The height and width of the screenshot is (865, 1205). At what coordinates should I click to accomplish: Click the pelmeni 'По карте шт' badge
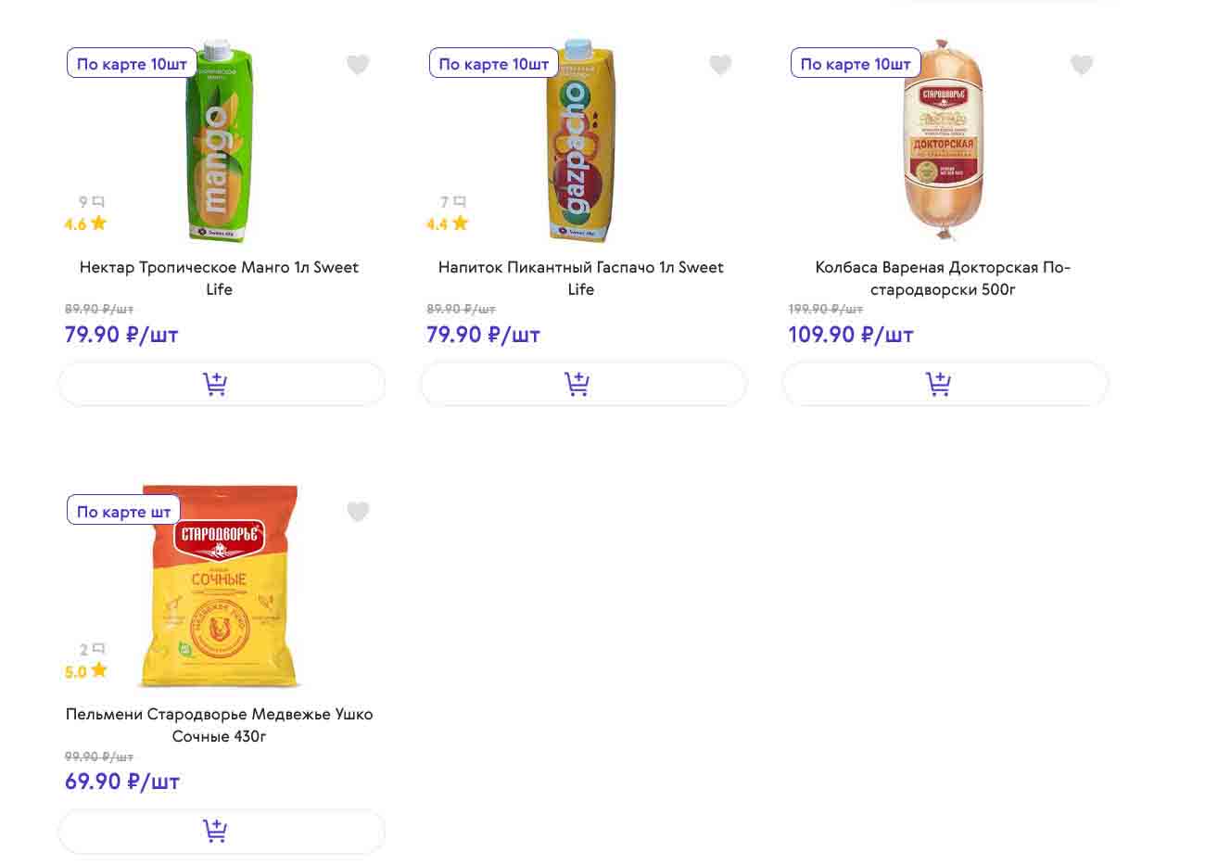(123, 512)
